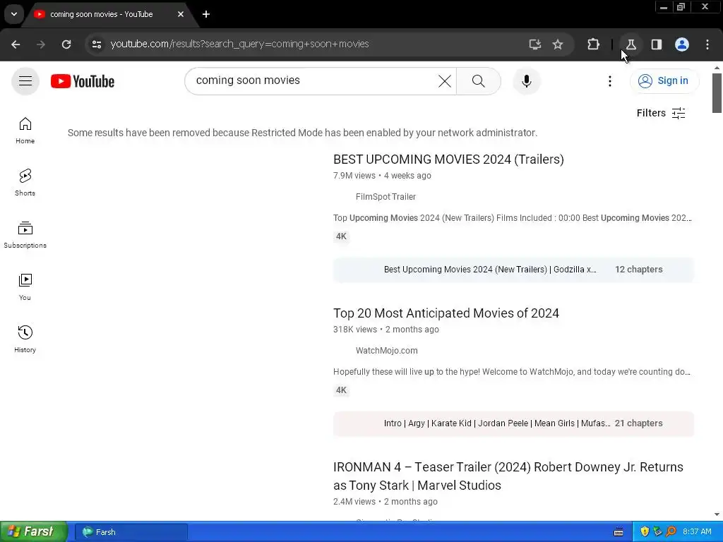This screenshot has width=723, height=542.
Task: Focus the browser address bar URL
Action: click(240, 44)
